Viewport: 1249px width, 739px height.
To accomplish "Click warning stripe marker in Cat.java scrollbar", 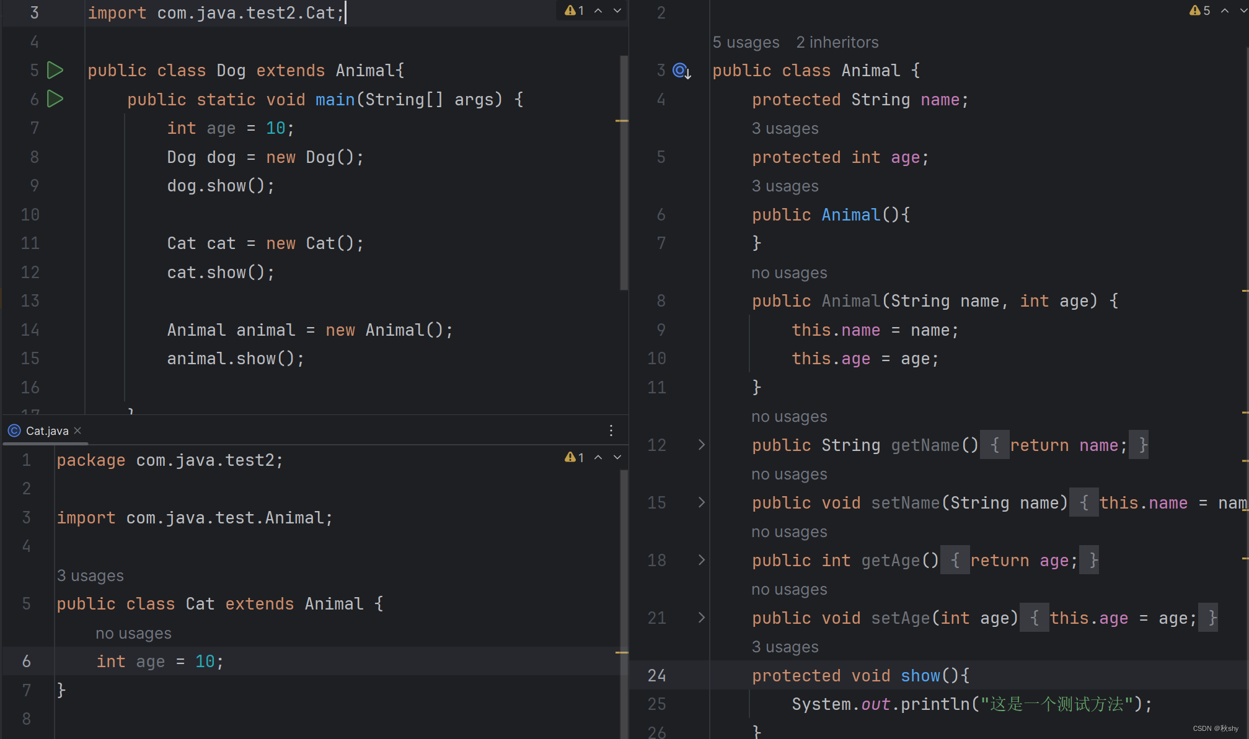I will [x=622, y=652].
